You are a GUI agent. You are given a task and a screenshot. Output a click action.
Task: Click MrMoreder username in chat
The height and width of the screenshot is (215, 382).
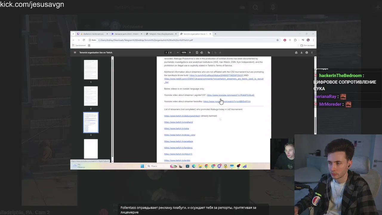point(330,104)
